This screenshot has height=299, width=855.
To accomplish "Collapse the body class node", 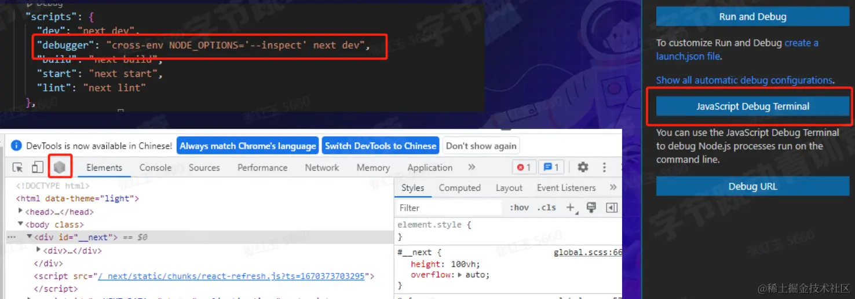I will (x=20, y=224).
